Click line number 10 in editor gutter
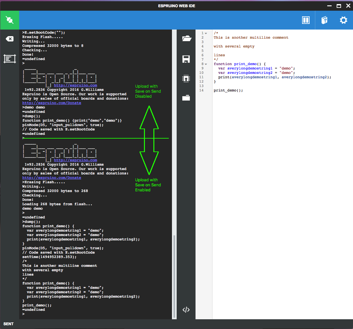The height and width of the screenshot is (329, 353). 201,73
